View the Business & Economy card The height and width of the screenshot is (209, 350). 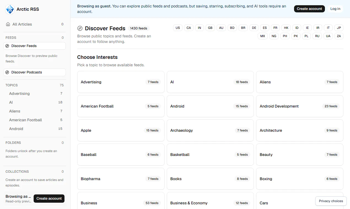click(210, 201)
